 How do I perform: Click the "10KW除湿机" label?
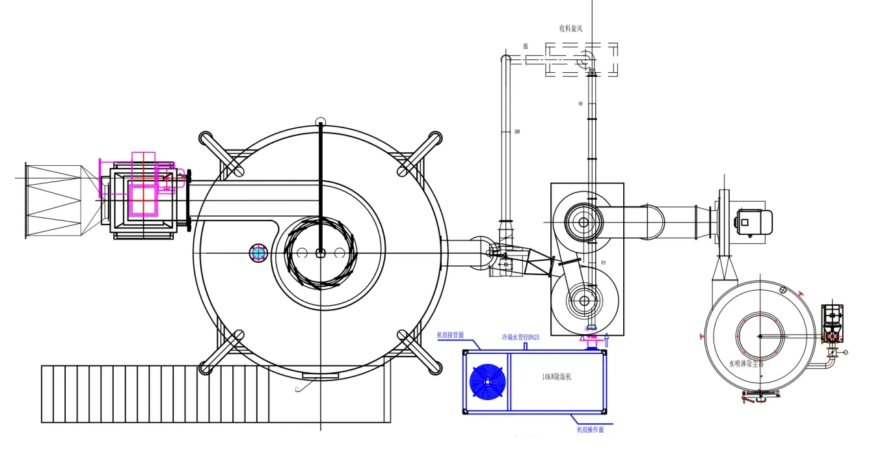(556, 376)
